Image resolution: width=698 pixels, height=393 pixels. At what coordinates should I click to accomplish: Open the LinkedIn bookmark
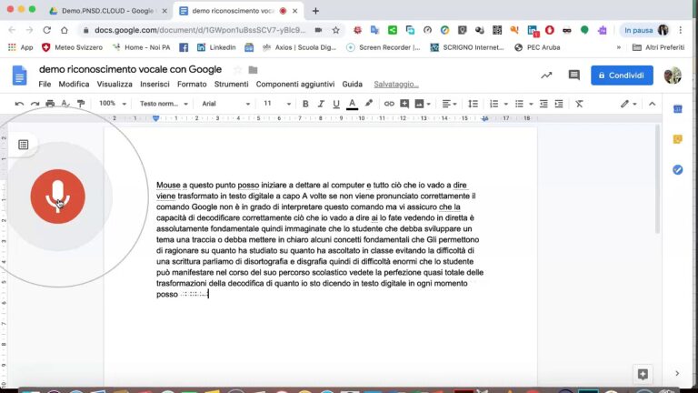pos(216,47)
